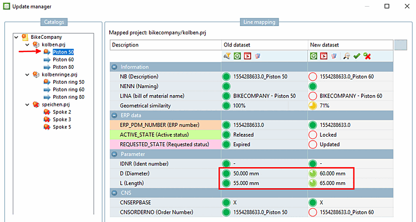This screenshot has width=416, height=222.
Task: Click the red X icon in New dataset toolbar
Action: [367, 56]
